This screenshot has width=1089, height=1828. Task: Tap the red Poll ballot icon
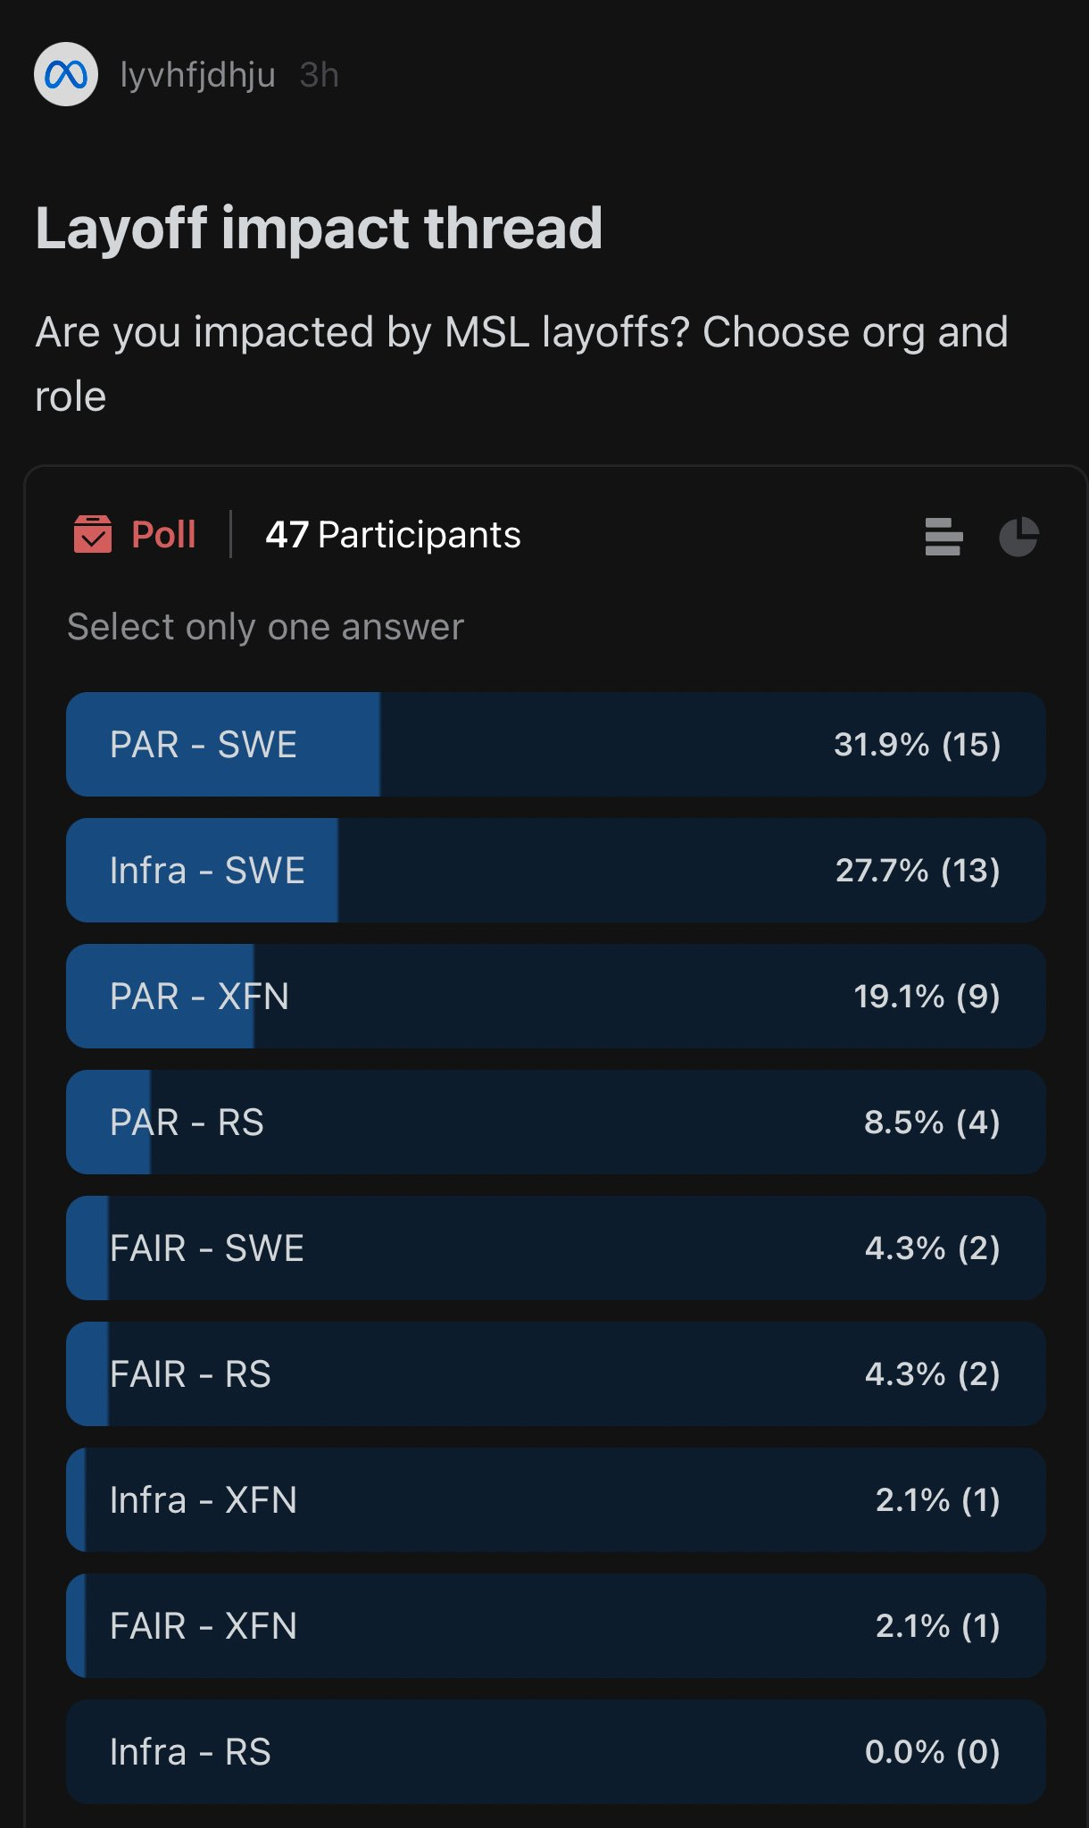[x=93, y=534]
